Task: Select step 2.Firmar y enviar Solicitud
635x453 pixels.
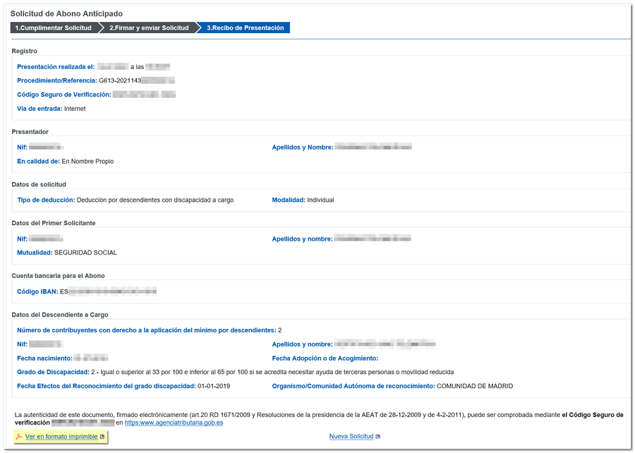Action: (x=148, y=28)
